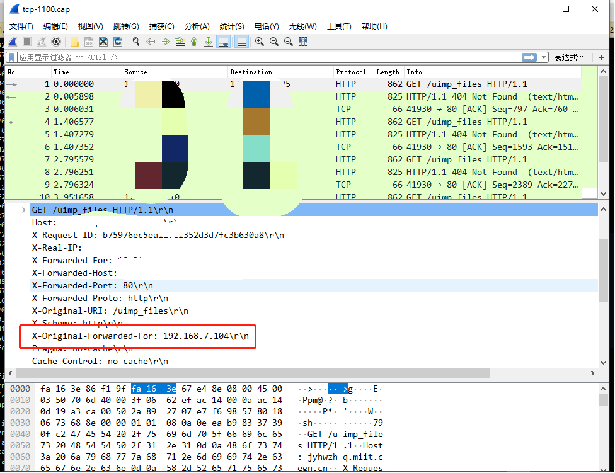This screenshot has width=615, height=473.
Task: Open the 帮助(H) menu
Action: (374, 26)
